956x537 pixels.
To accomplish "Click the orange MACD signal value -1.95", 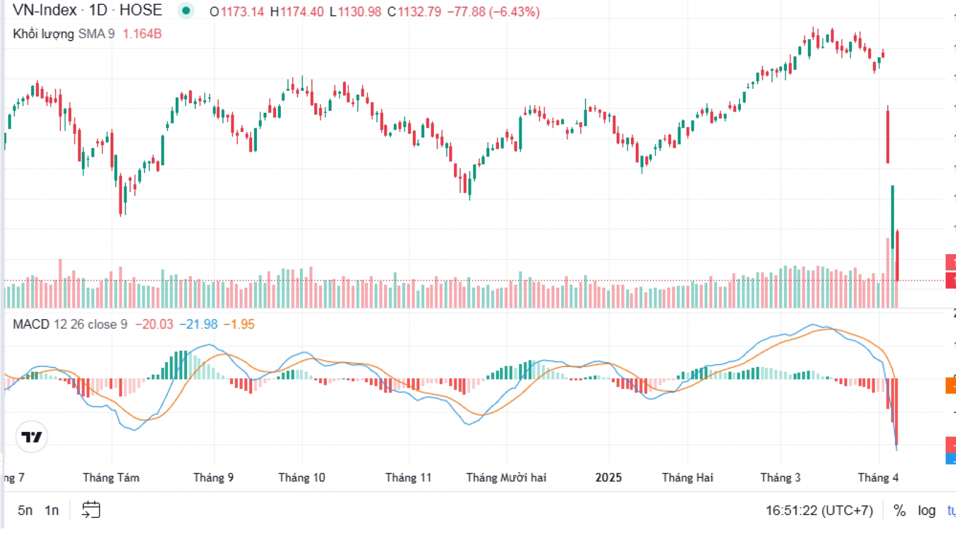I will (x=239, y=325).
